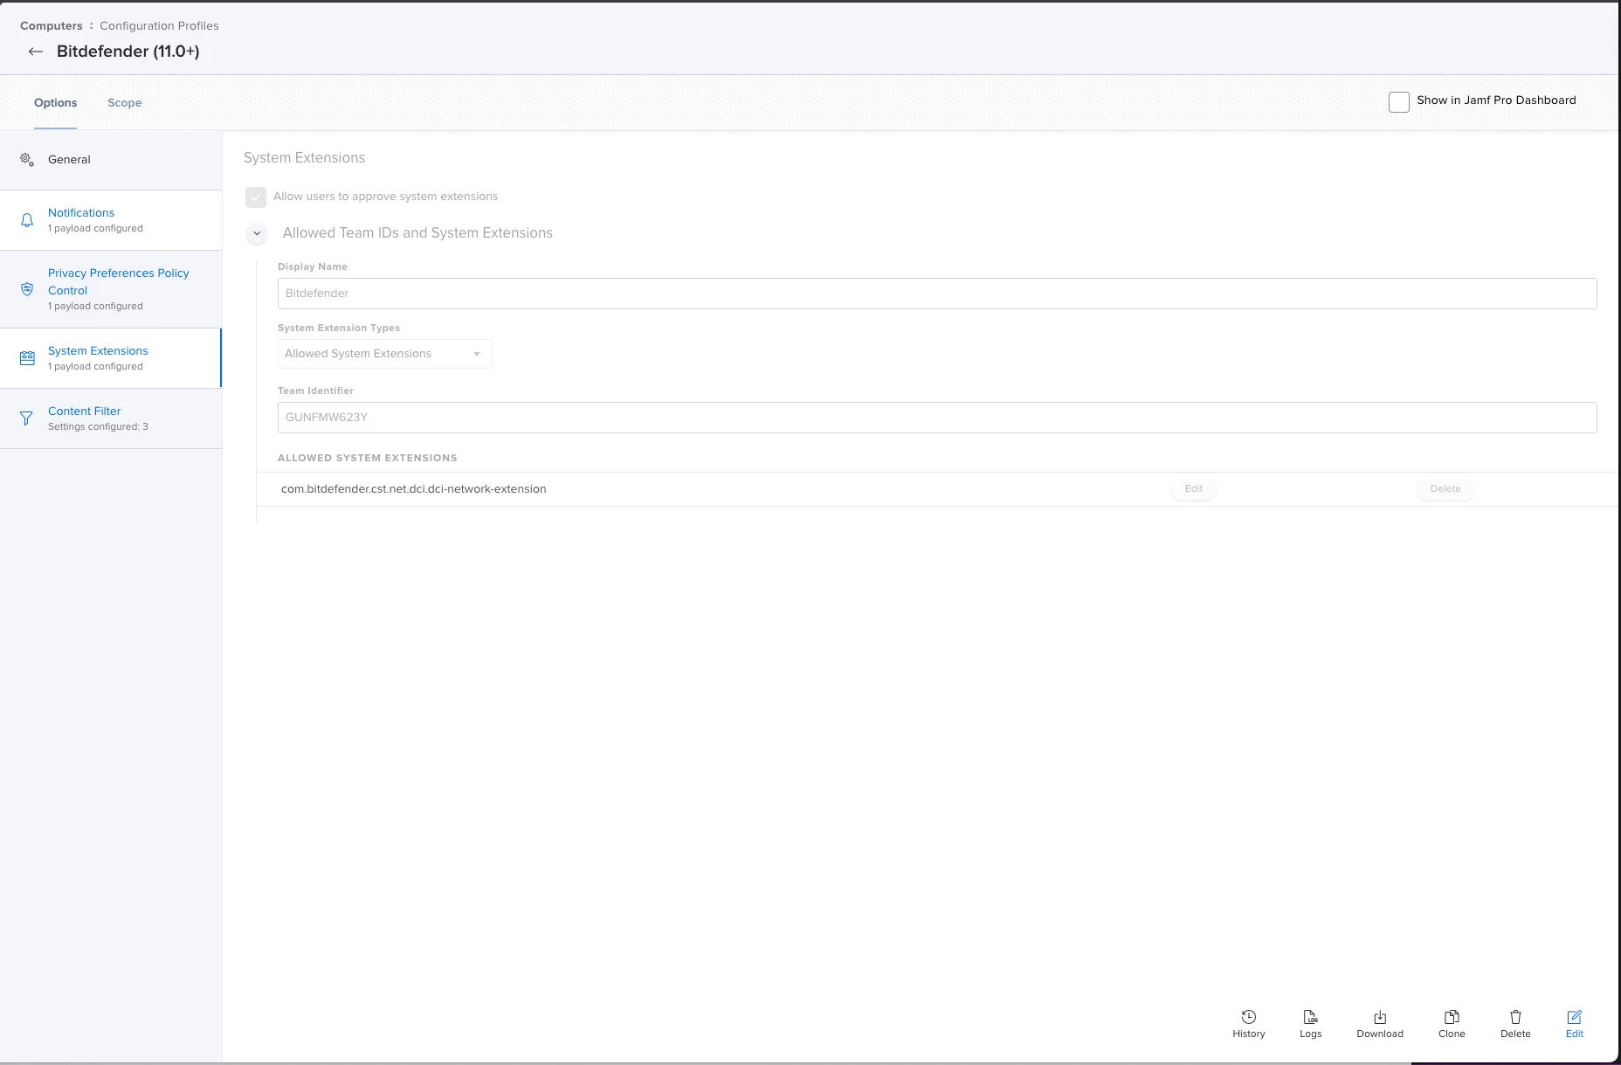Click the Delete trash icon
The height and width of the screenshot is (1065, 1621).
point(1515,1017)
